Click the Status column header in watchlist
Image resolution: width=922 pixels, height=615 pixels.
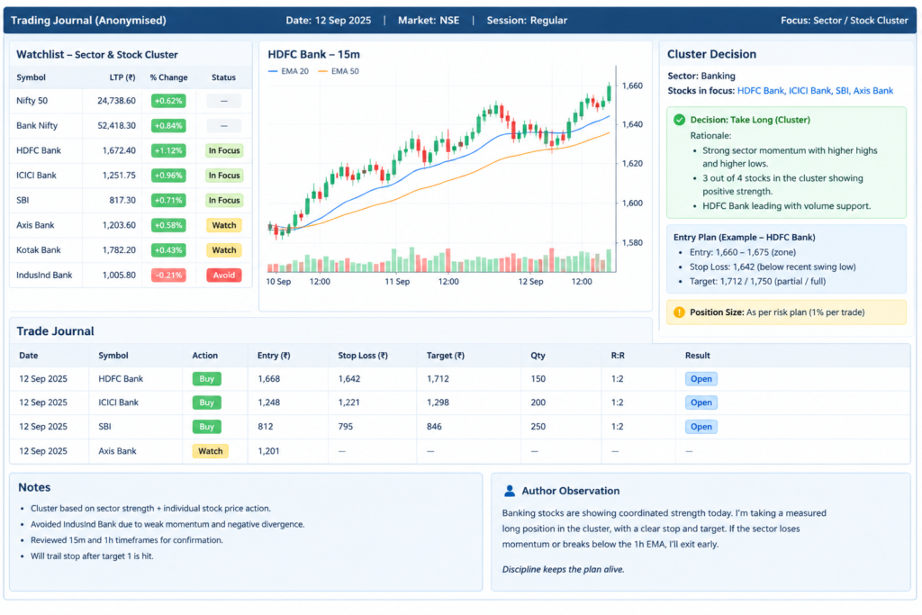(x=223, y=77)
